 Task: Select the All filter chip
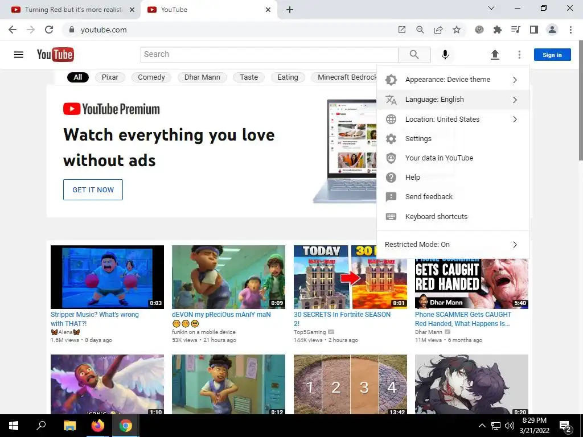tap(77, 77)
